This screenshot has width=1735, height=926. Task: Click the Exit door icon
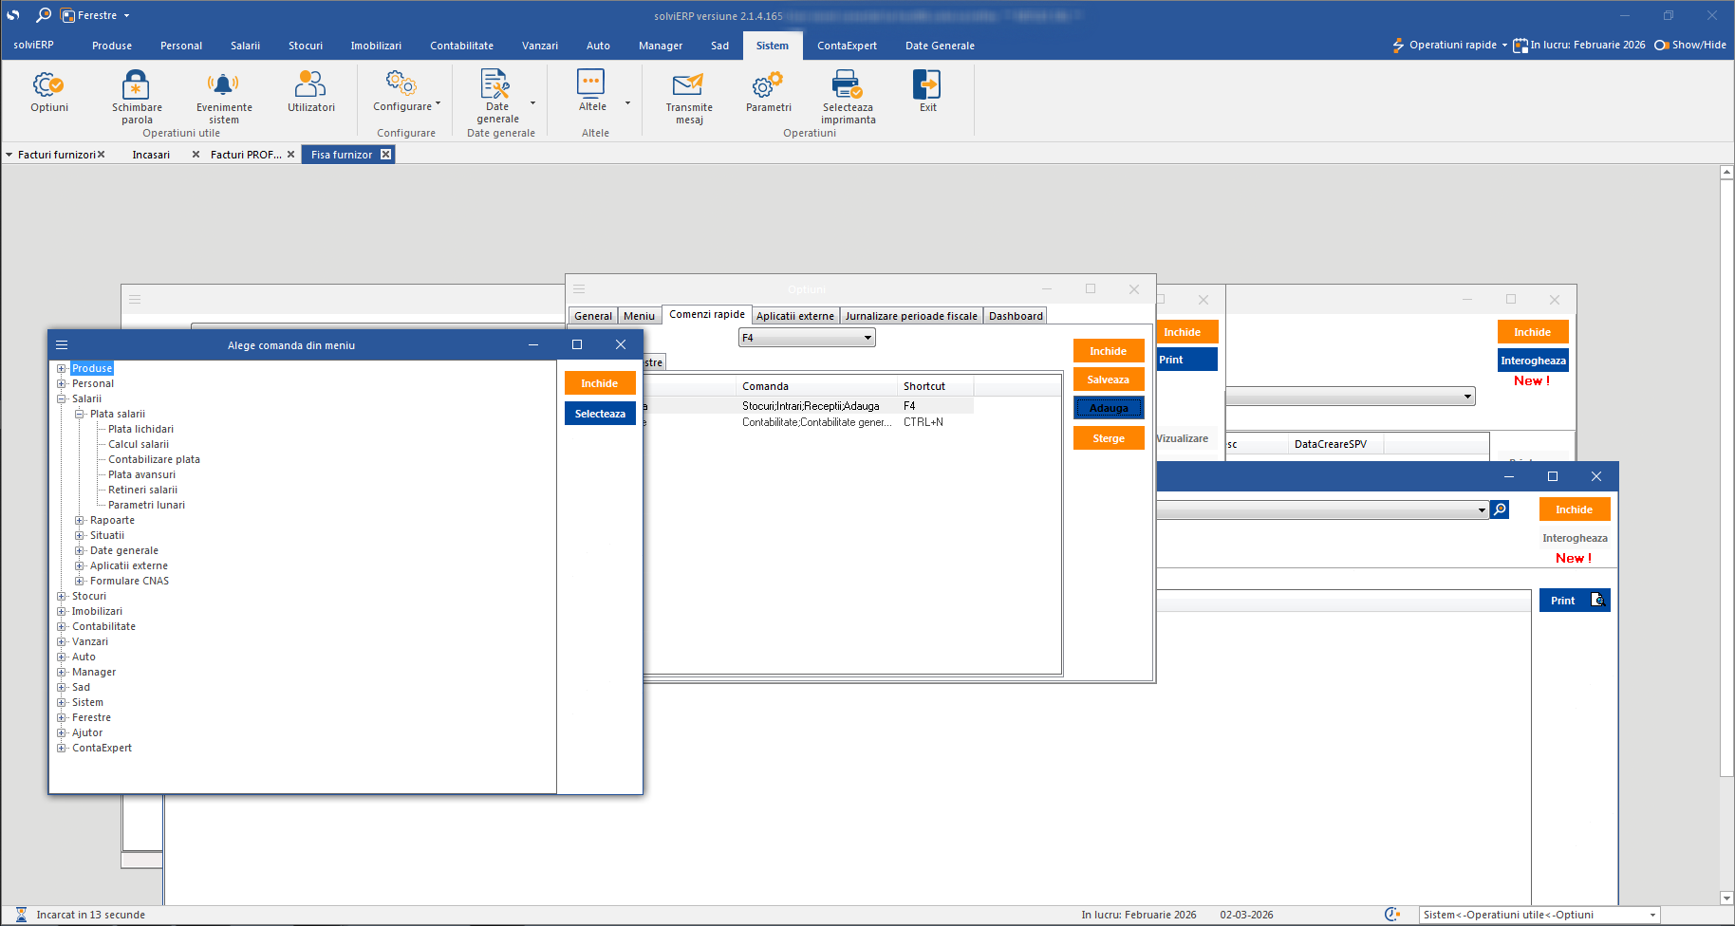(927, 85)
